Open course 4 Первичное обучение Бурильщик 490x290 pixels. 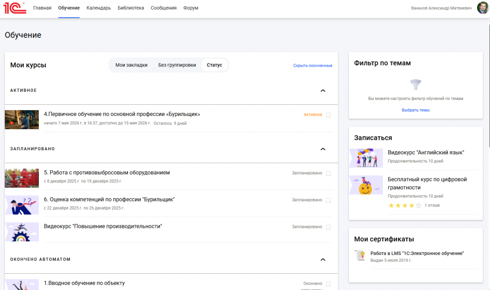pyautogui.click(x=122, y=114)
